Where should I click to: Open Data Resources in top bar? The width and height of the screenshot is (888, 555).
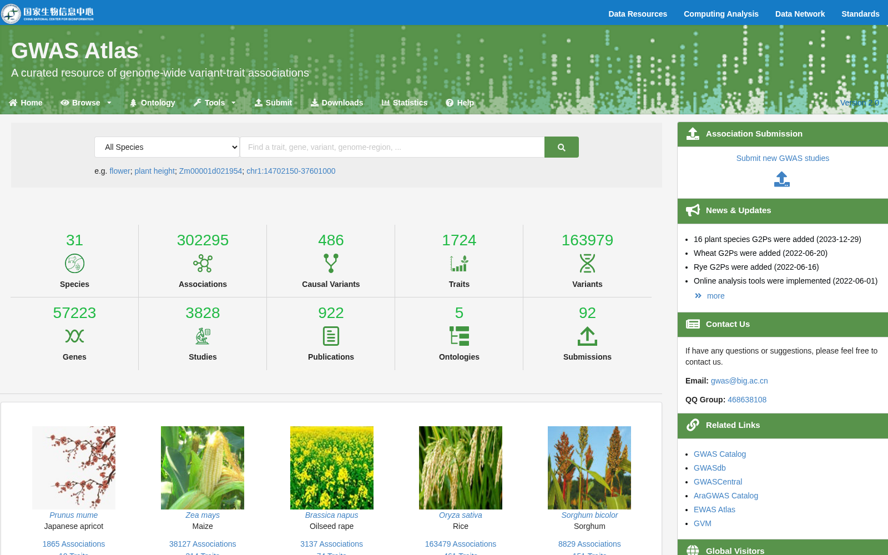pos(638,14)
